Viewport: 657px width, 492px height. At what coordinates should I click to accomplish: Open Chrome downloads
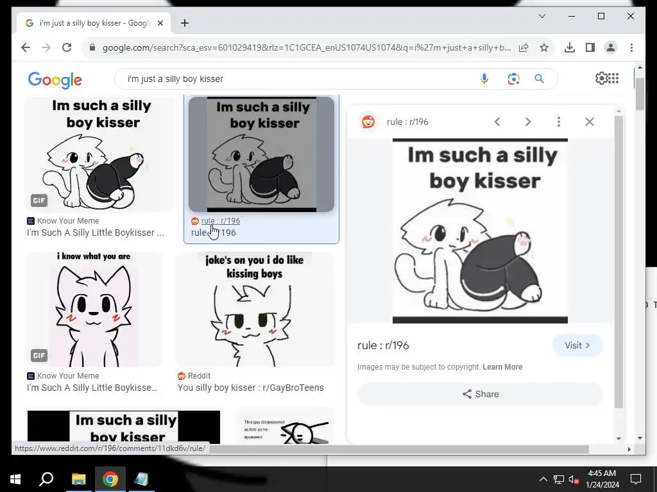tap(570, 47)
